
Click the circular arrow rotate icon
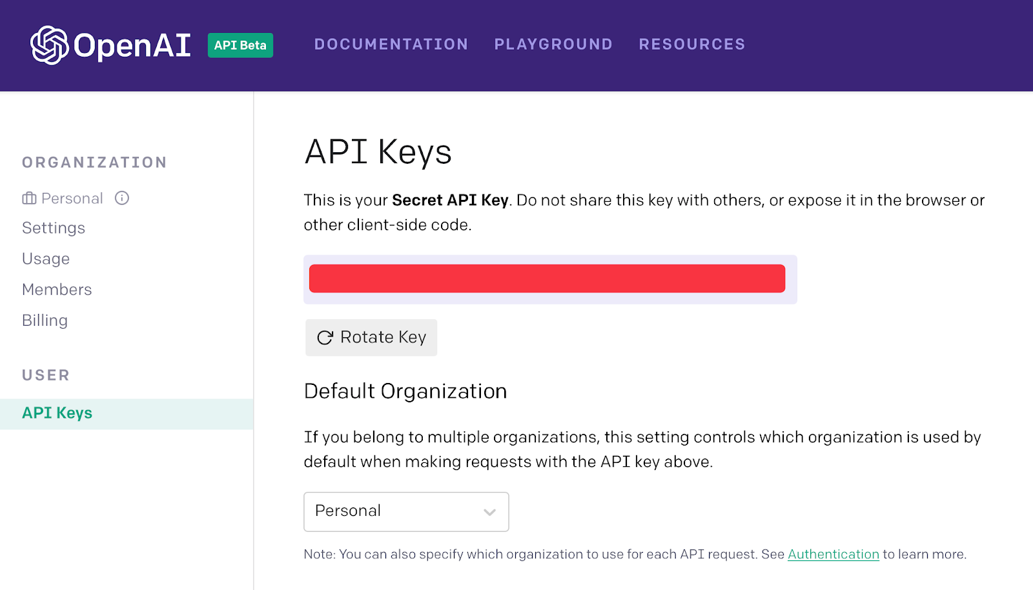325,338
